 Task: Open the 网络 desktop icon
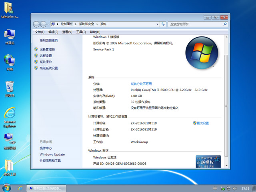[x=10, y=63]
